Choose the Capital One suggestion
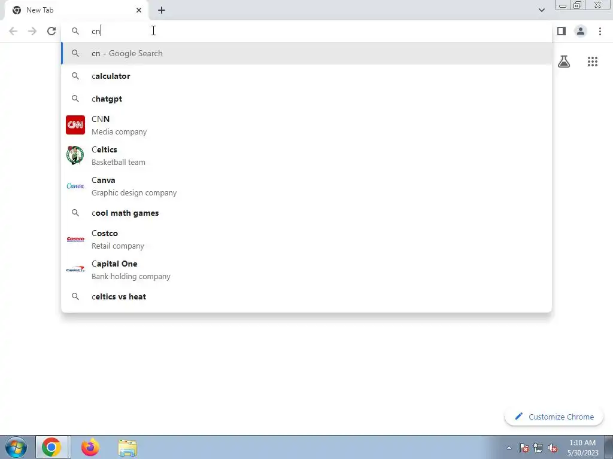Screen dimensions: 613x459 [306, 270]
